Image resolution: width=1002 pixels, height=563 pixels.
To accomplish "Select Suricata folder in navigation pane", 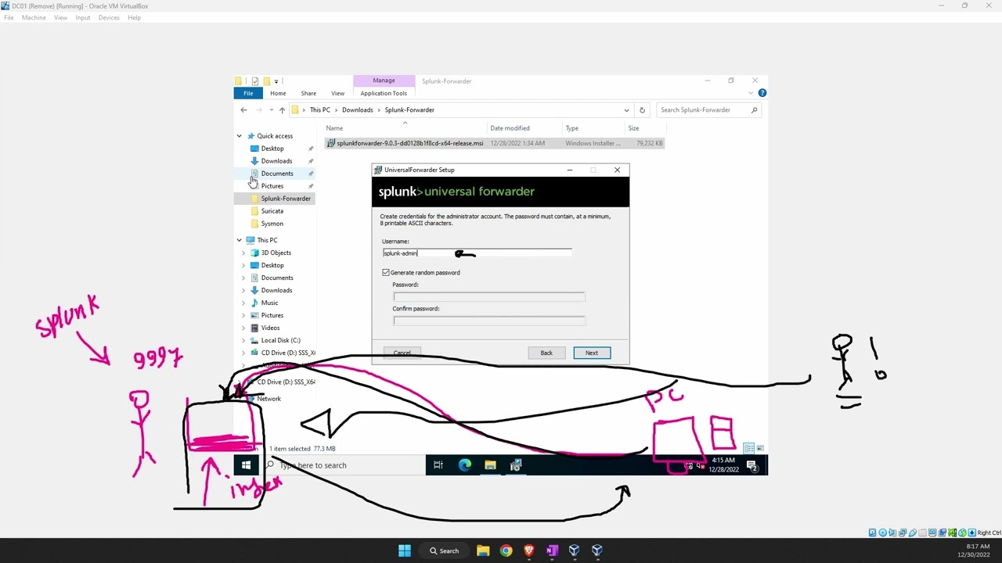I will coord(272,211).
